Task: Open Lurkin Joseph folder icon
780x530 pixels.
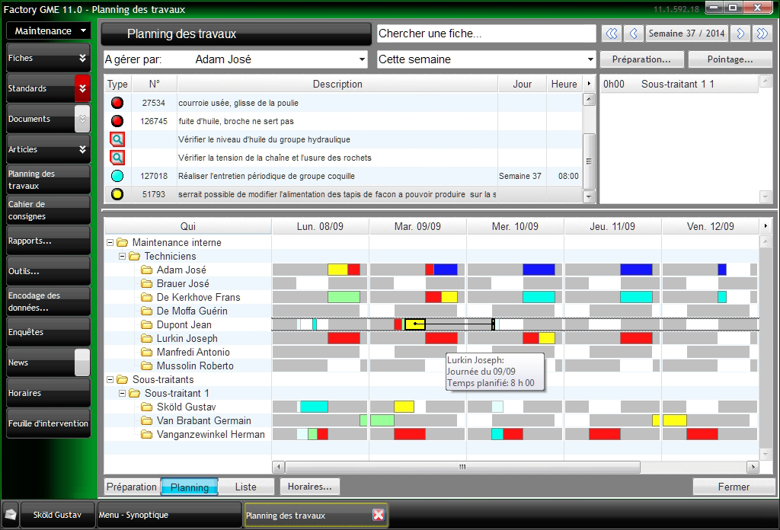Action: pyautogui.click(x=146, y=339)
